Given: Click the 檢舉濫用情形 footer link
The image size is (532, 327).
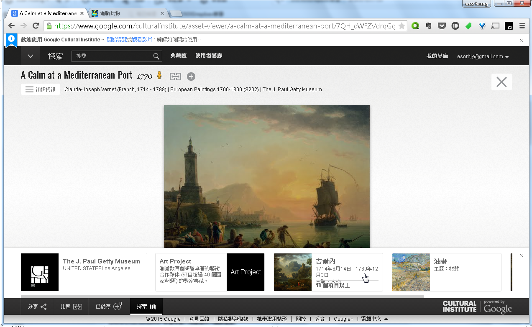Looking at the screenshot, I should [x=272, y=319].
